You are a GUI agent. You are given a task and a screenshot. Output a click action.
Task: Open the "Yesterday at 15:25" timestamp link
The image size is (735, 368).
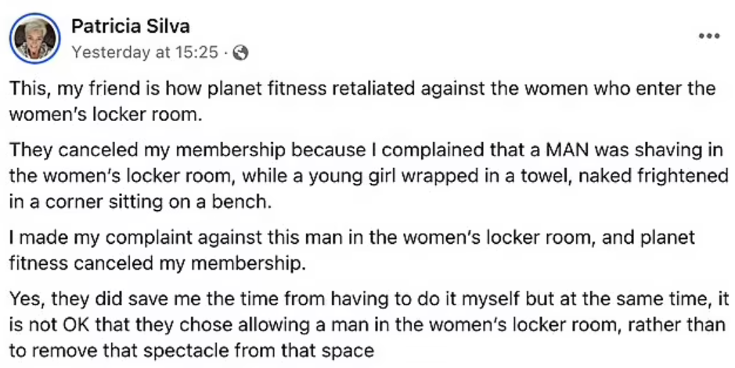pyautogui.click(x=143, y=53)
